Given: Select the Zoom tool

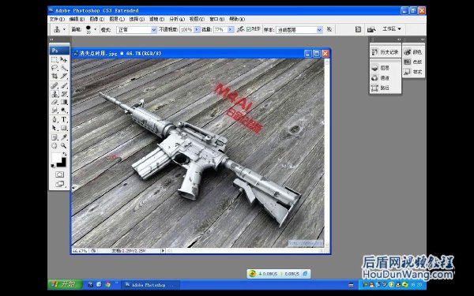Looking at the screenshot, I should click(64, 145).
